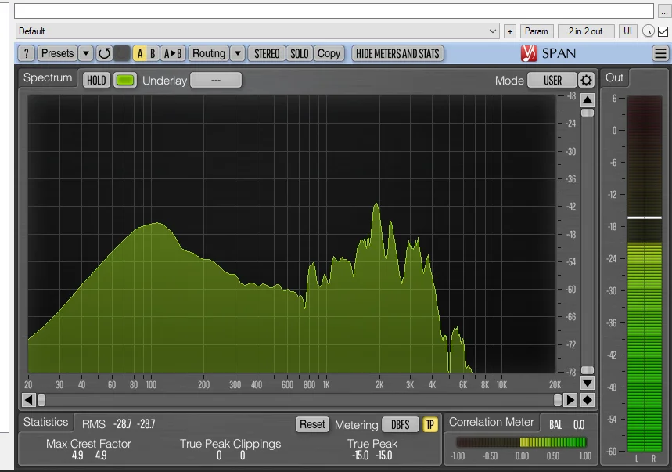The image size is (672, 472).
Task: Open the Underlay selector
Action: 216,80
